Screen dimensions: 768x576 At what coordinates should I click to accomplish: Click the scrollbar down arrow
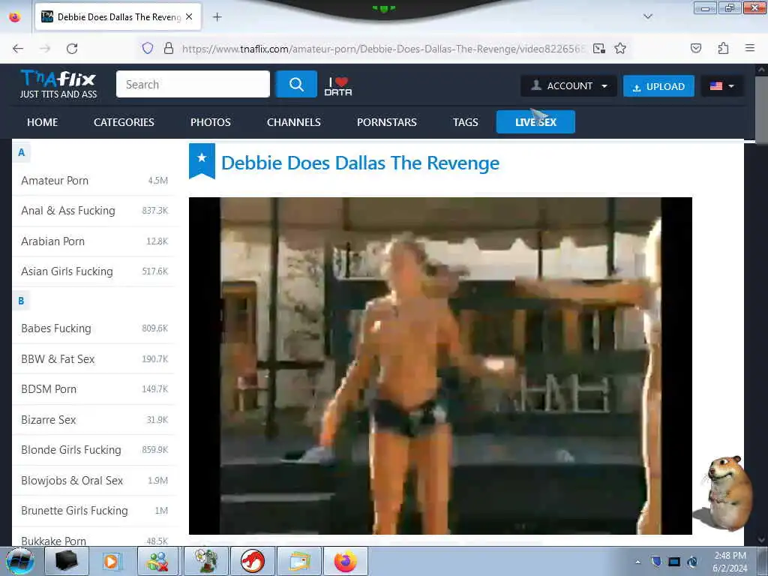760,540
